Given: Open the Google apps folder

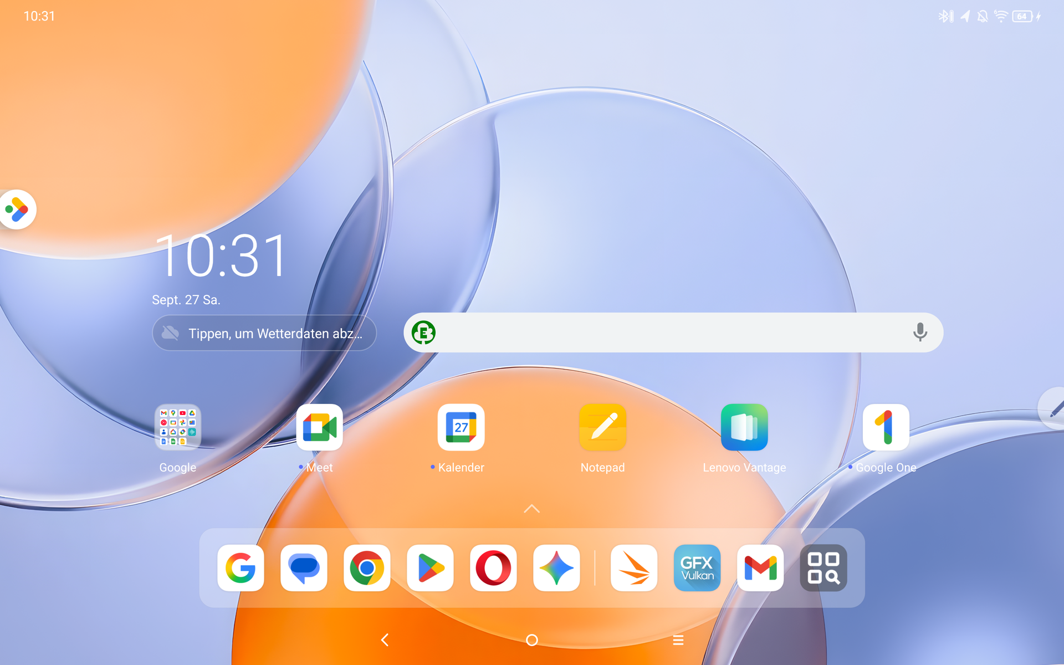Looking at the screenshot, I should tap(177, 427).
